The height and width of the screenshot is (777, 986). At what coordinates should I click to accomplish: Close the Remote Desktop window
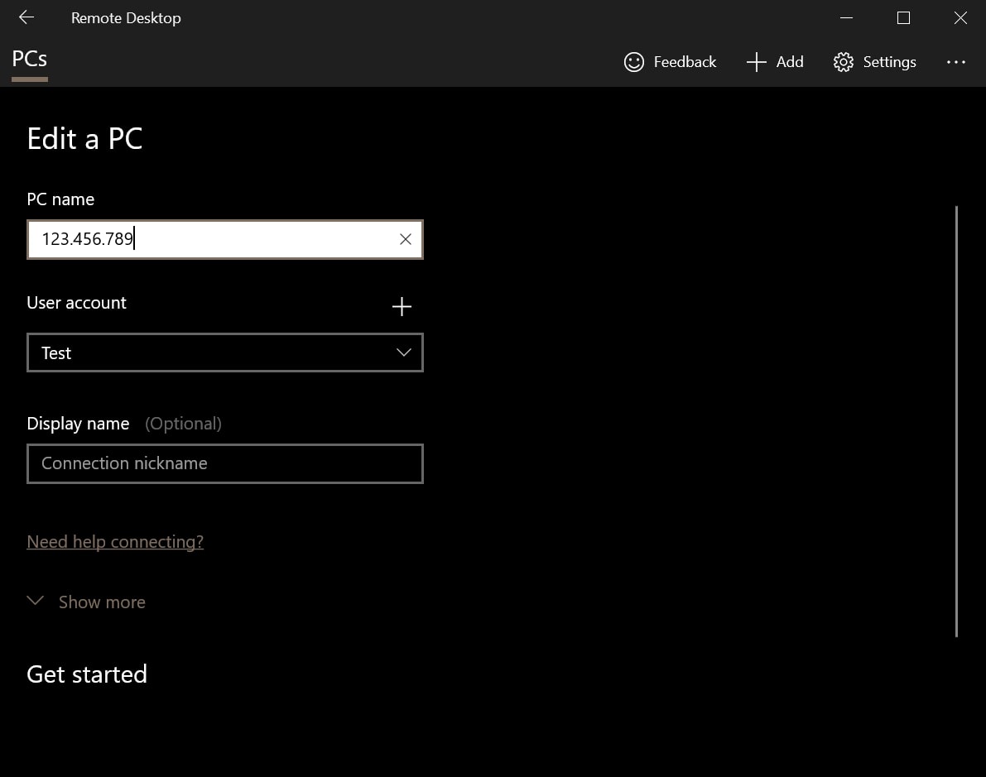[960, 17]
